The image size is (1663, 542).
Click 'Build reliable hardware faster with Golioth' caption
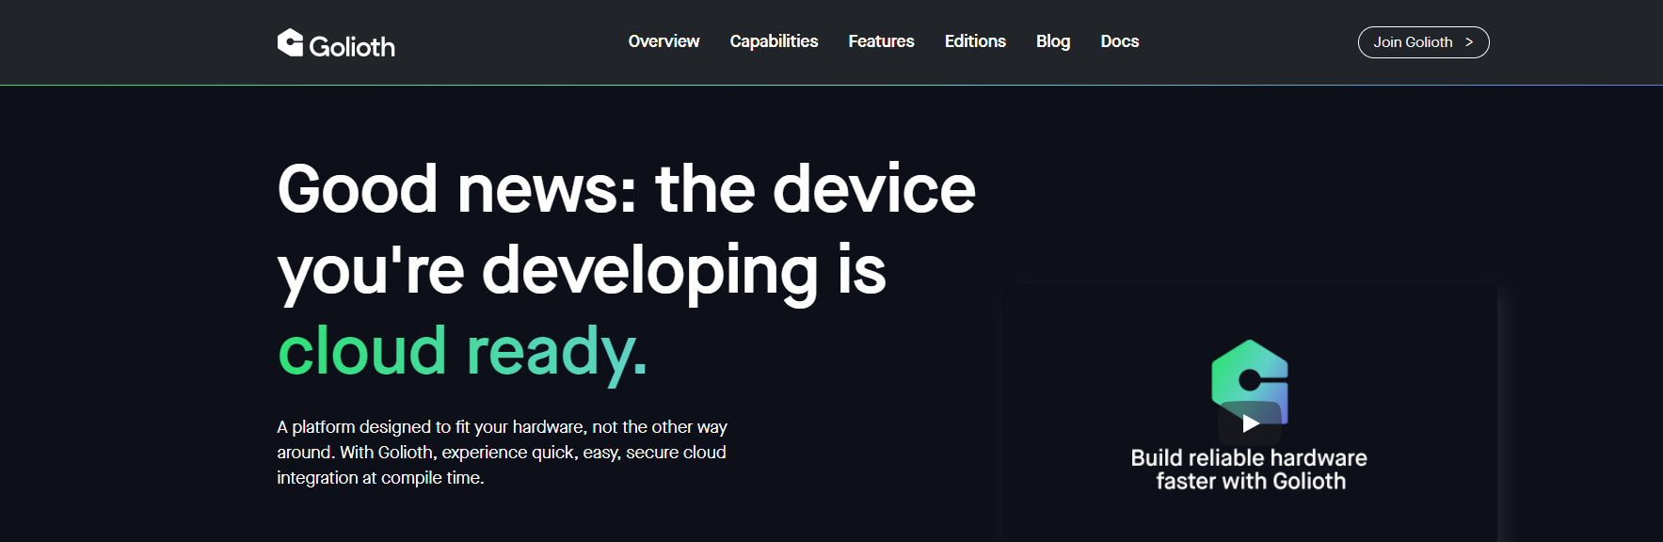[1250, 470]
